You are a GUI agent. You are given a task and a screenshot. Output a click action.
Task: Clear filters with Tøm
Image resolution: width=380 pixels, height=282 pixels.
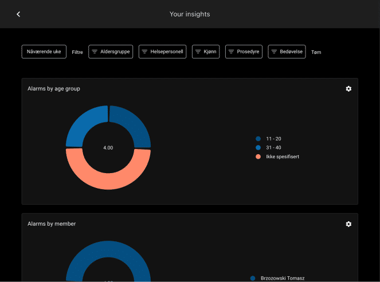(x=316, y=52)
